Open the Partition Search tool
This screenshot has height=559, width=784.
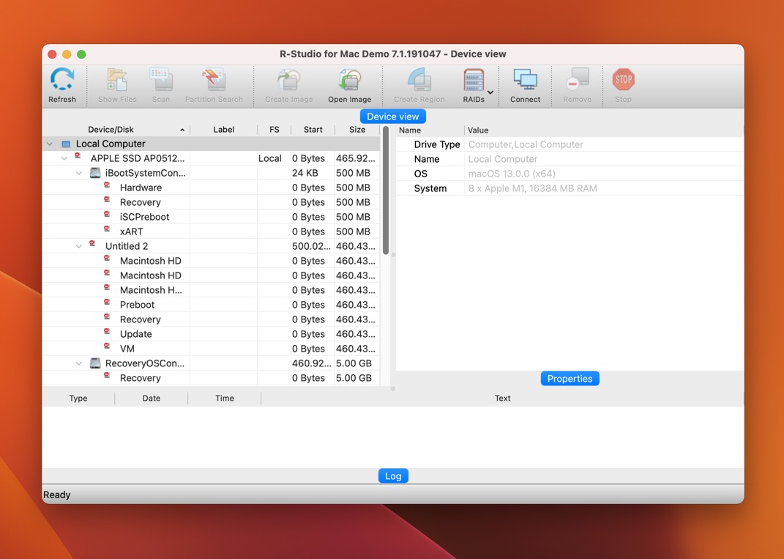(x=214, y=81)
